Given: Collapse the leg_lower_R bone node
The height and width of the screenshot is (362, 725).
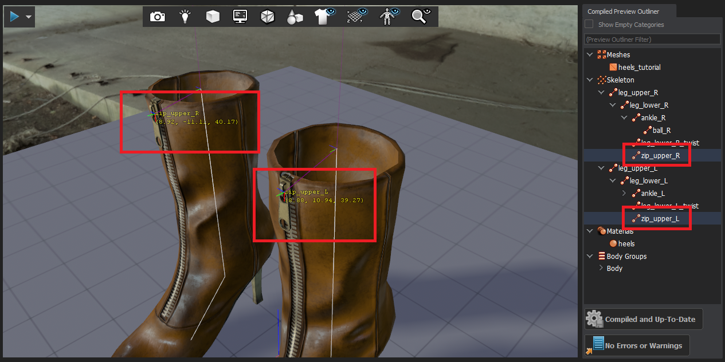Looking at the screenshot, I should tap(613, 105).
